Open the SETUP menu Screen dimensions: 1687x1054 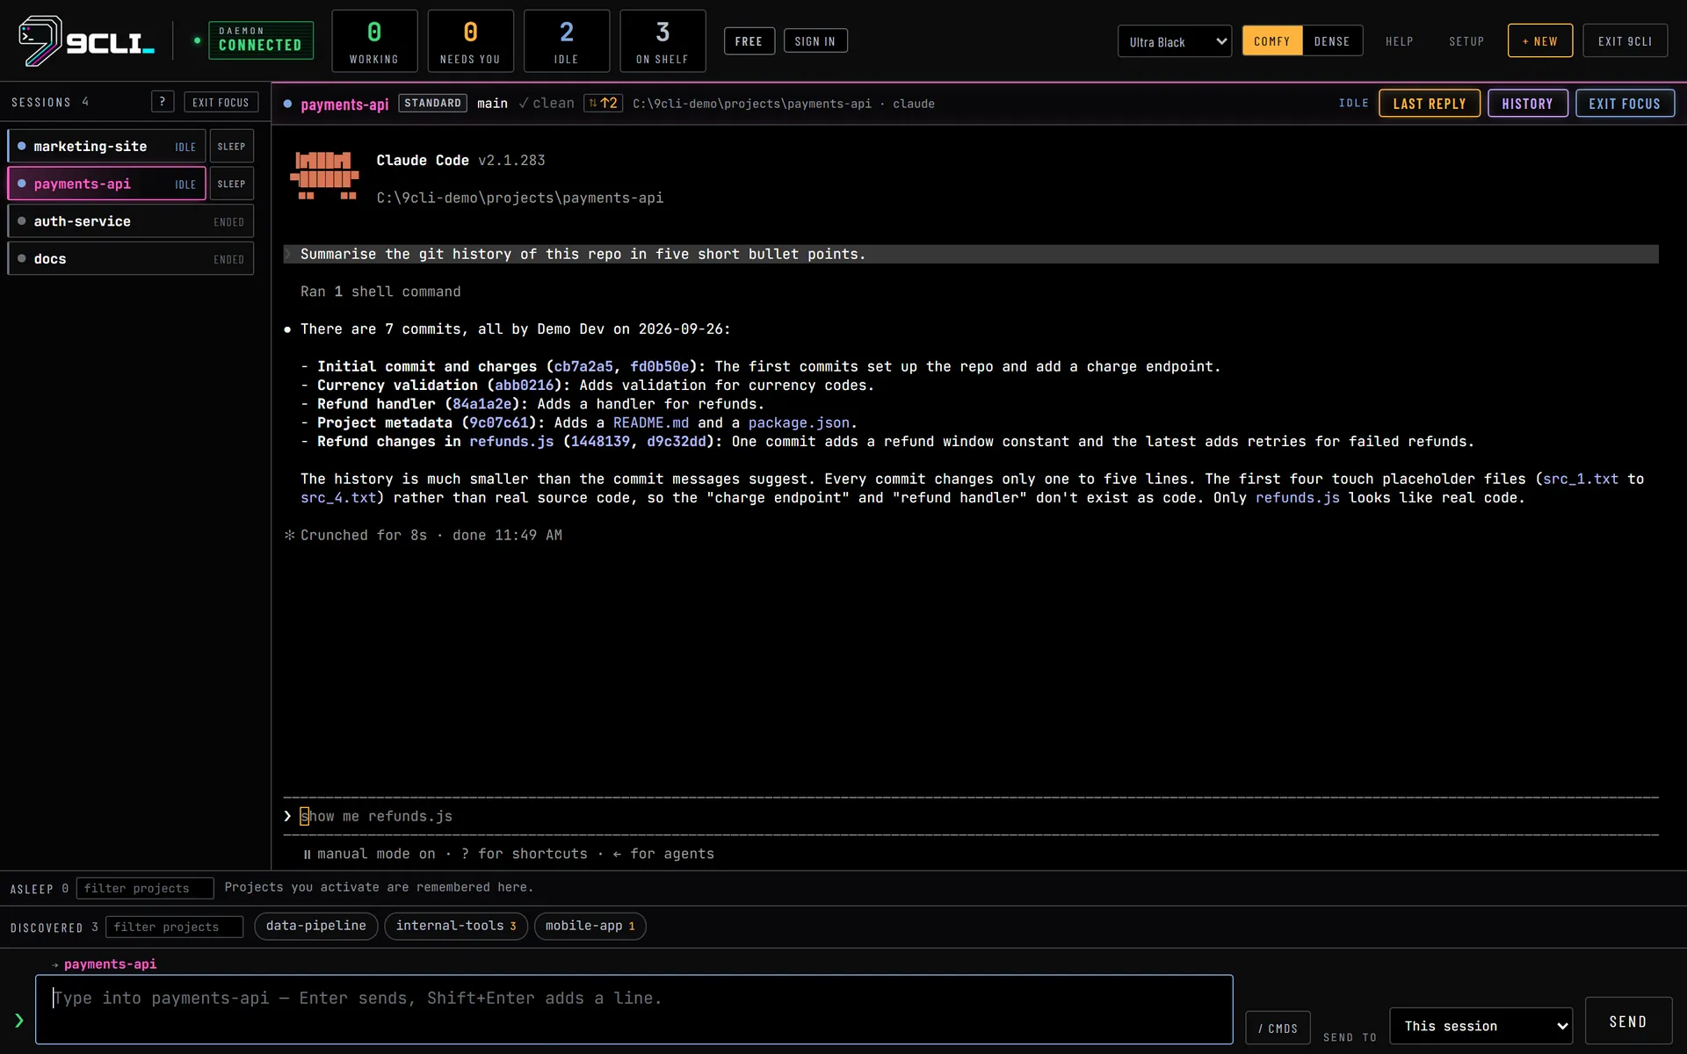[1466, 41]
